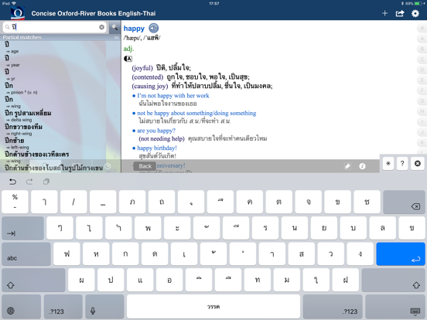Tap the ร key on keyboard
The width and height of the screenshot is (427, 320).
[x=265, y=228]
